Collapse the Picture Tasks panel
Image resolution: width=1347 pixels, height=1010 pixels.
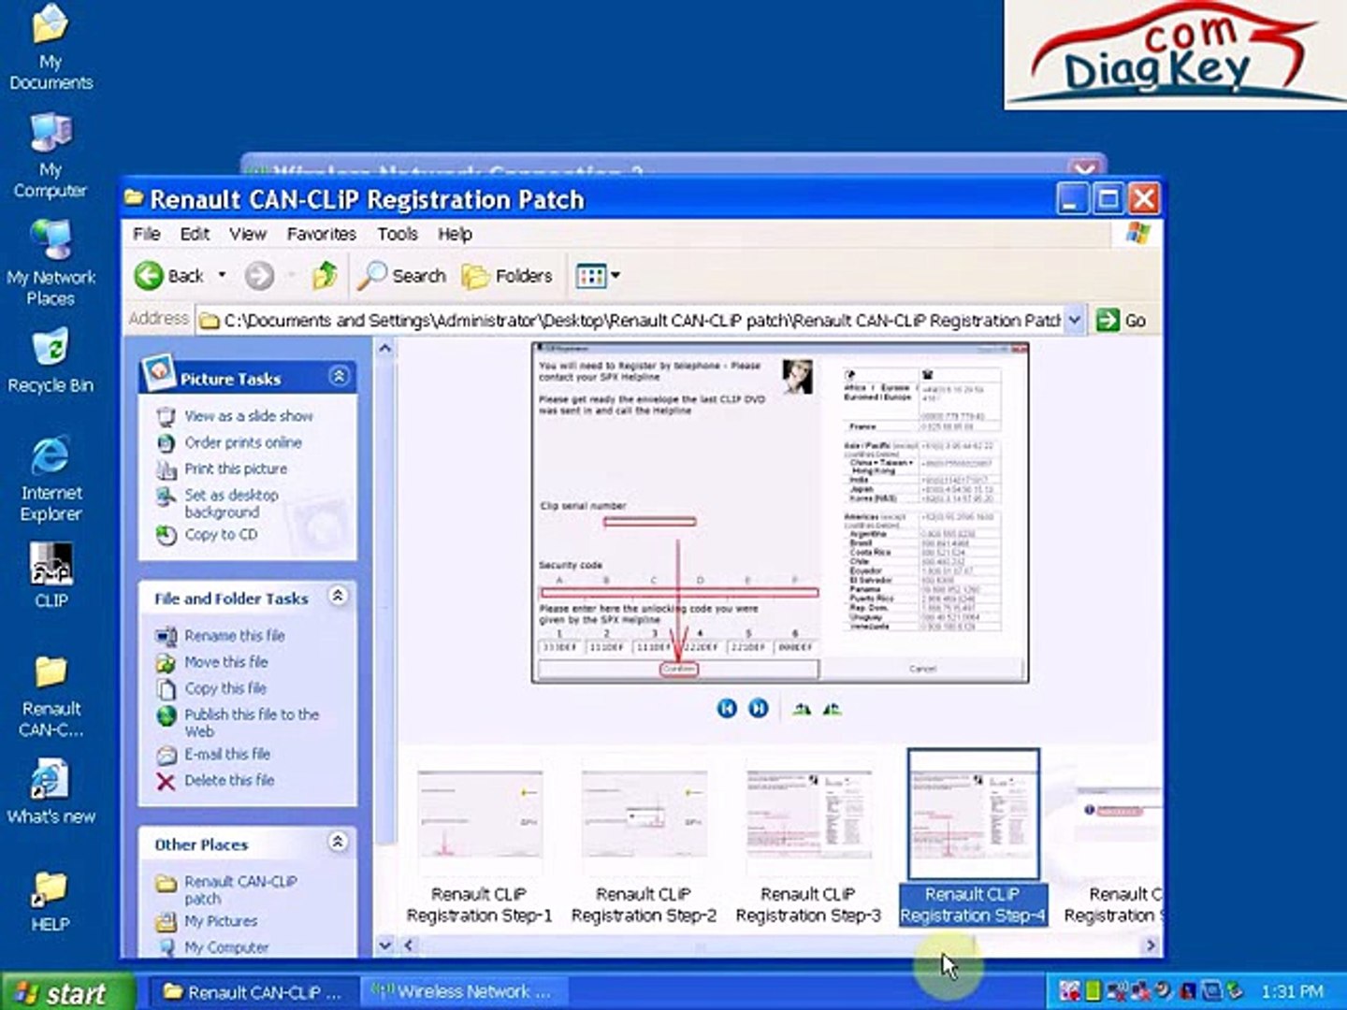339,377
